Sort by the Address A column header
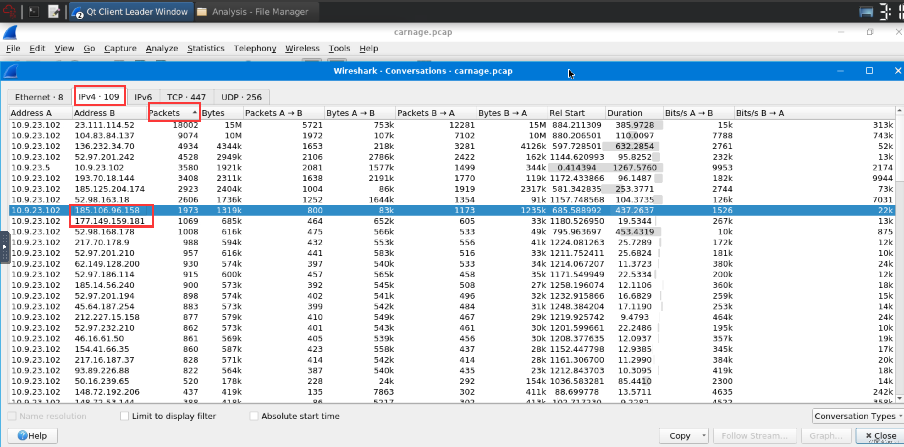Image resolution: width=904 pixels, height=447 pixels. (x=40, y=113)
